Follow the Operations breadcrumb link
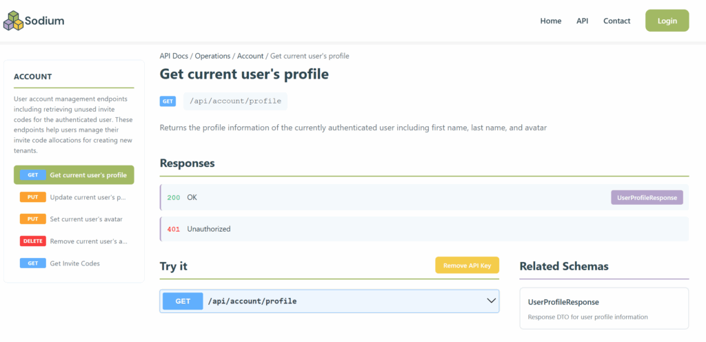This screenshot has width=706, height=342. (x=212, y=56)
